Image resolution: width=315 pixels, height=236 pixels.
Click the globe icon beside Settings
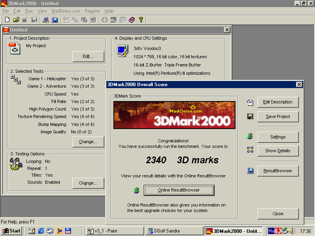[x=250, y=136]
